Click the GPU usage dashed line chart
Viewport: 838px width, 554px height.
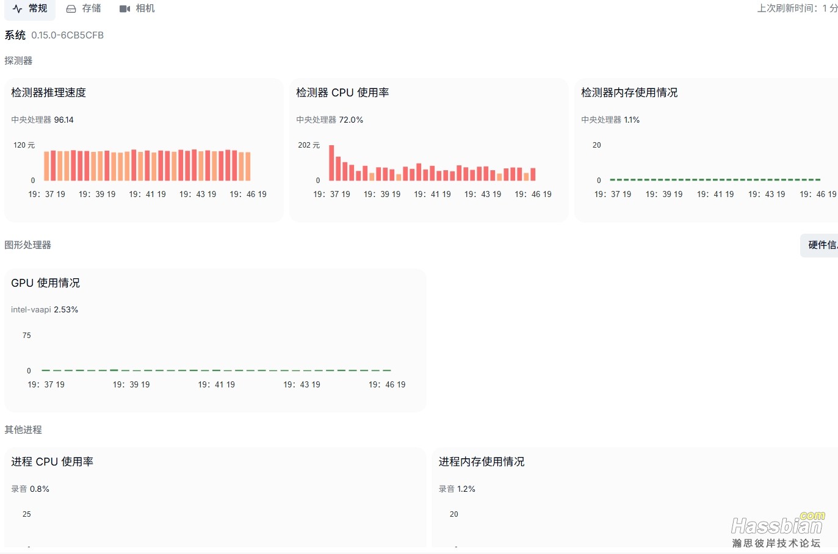(x=216, y=370)
